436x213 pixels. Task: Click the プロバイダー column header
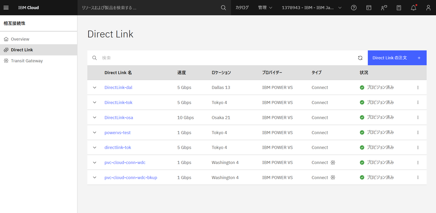(272, 72)
